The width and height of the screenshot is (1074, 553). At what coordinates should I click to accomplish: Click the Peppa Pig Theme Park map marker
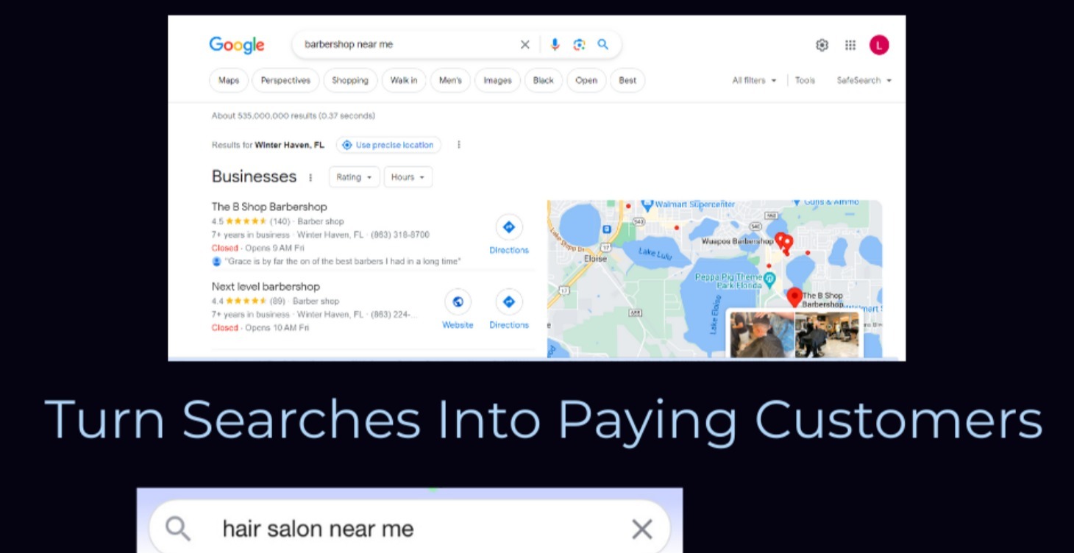coord(769,279)
